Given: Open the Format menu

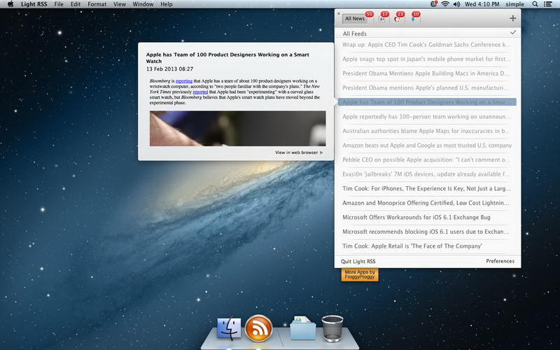Looking at the screenshot, I should click(x=97, y=4).
